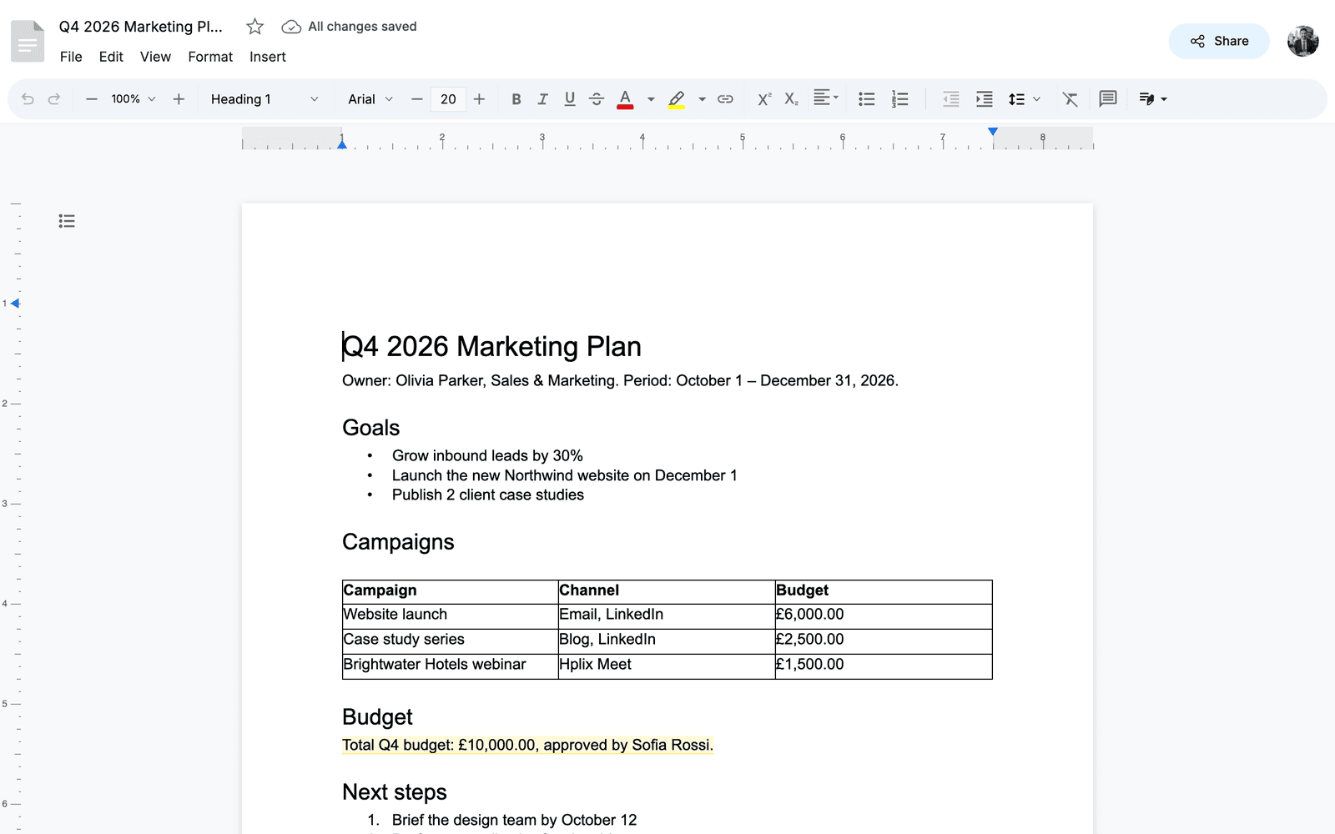This screenshot has width=1335, height=834.
Task: Open the zoom level dropdown
Action: click(133, 99)
